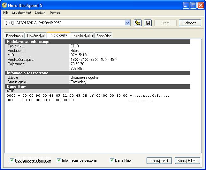This screenshot has height=170, width=206.
Task: Open the Pomoc menu
Action: (55, 12)
